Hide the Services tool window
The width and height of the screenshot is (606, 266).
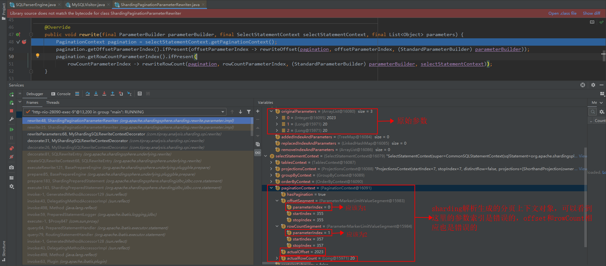point(602,85)
